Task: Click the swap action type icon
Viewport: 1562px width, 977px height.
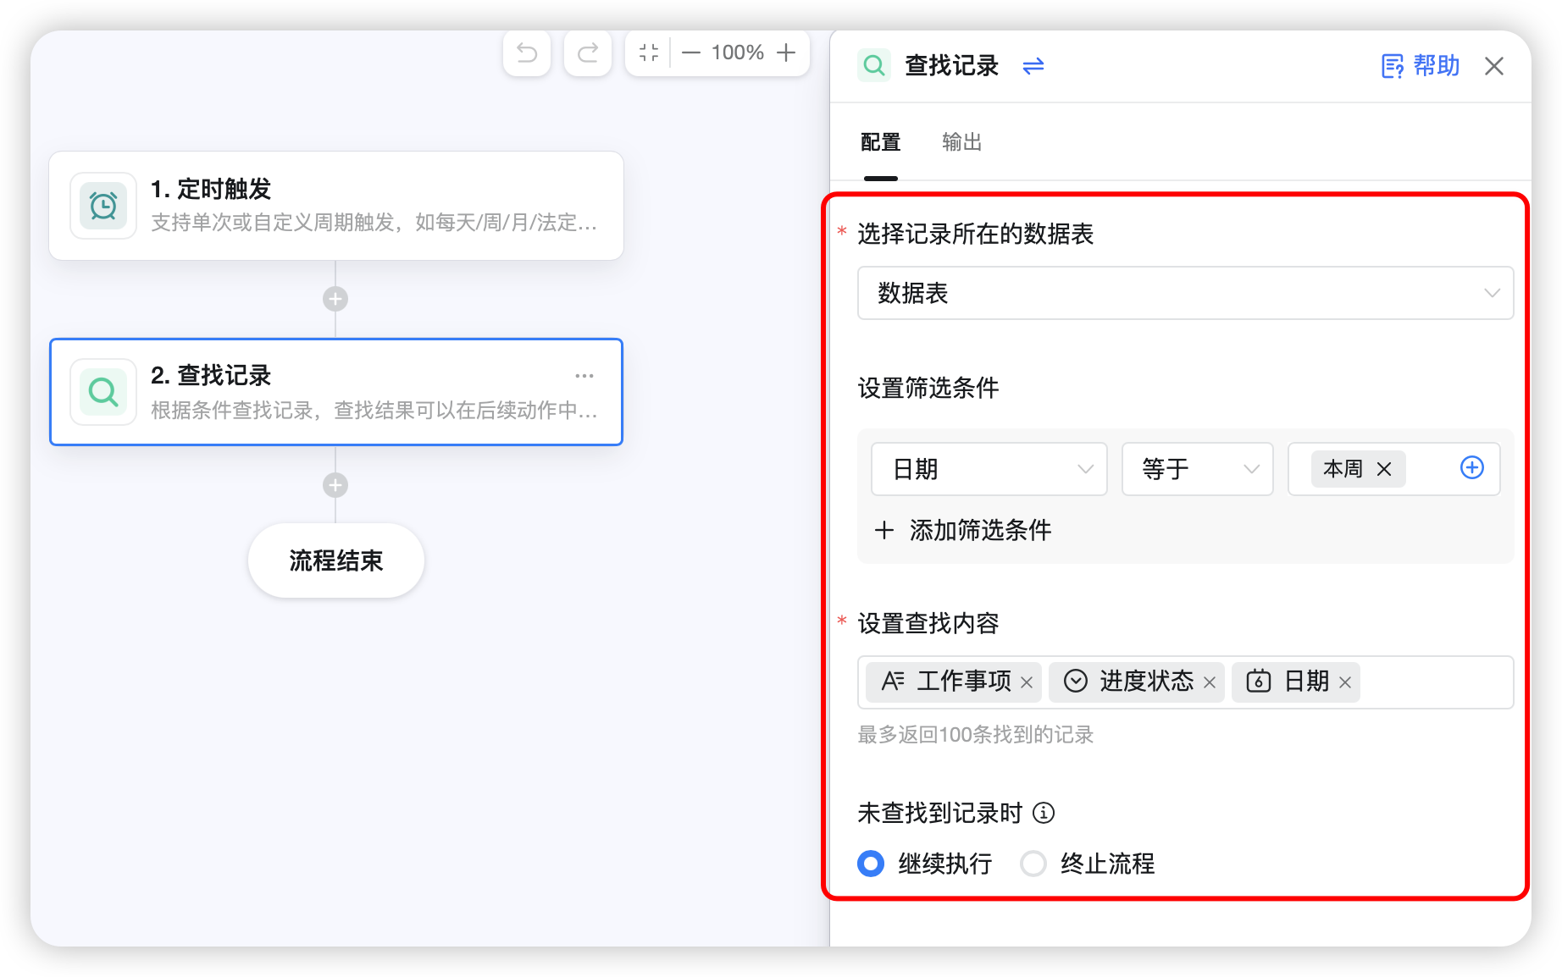Action: 1033,65
